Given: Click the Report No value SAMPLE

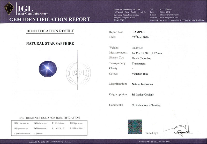Looking at the screenshot, I should tap(138, 32).
